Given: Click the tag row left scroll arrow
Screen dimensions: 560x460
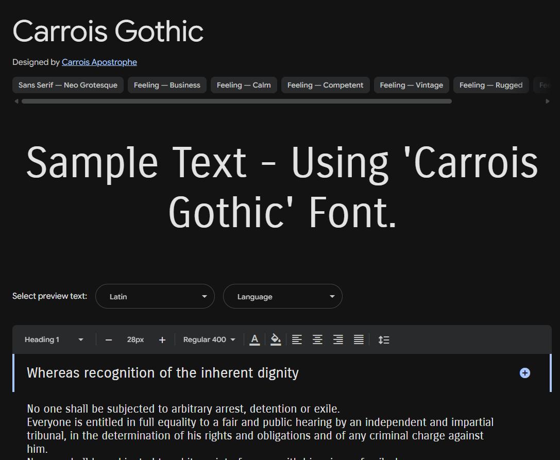Looking at the screenshot, I should tap(16, 101).
